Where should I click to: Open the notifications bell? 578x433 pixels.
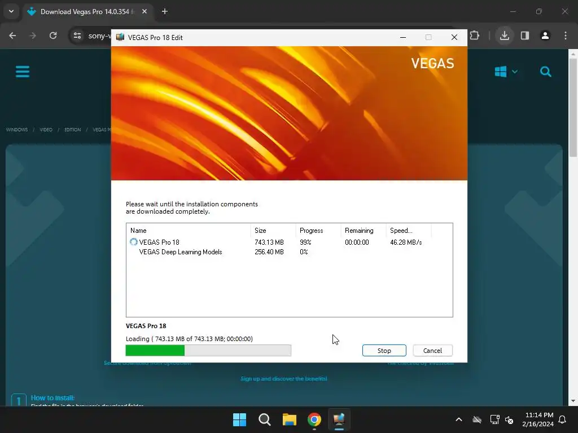pos(563,419)
